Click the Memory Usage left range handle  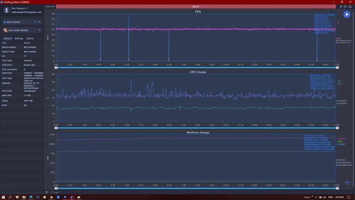tap(56, 188)
